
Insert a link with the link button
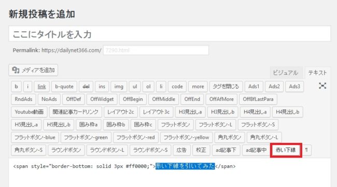click(x=41, y=87)
